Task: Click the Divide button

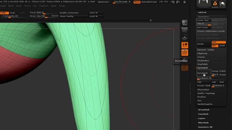Action: [204, 44]
